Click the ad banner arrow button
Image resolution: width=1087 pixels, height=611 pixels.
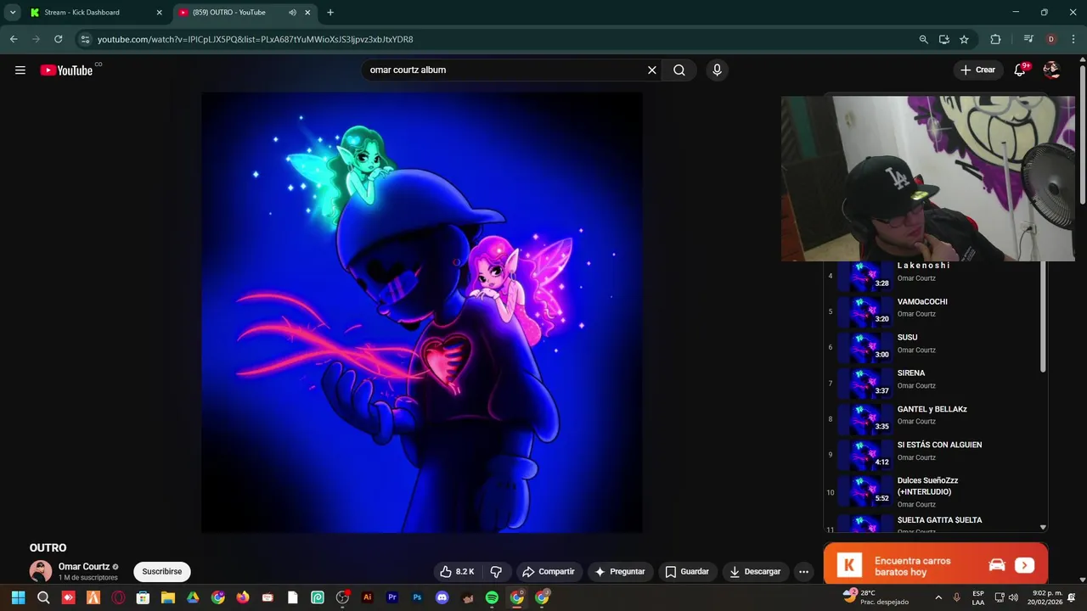click(x=1024, y=565)
